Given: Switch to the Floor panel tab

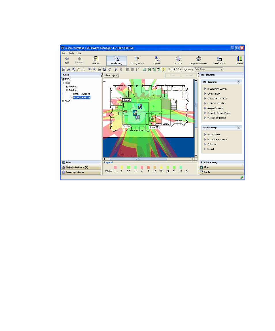Looking at the screenshot, I should [222, 167].
